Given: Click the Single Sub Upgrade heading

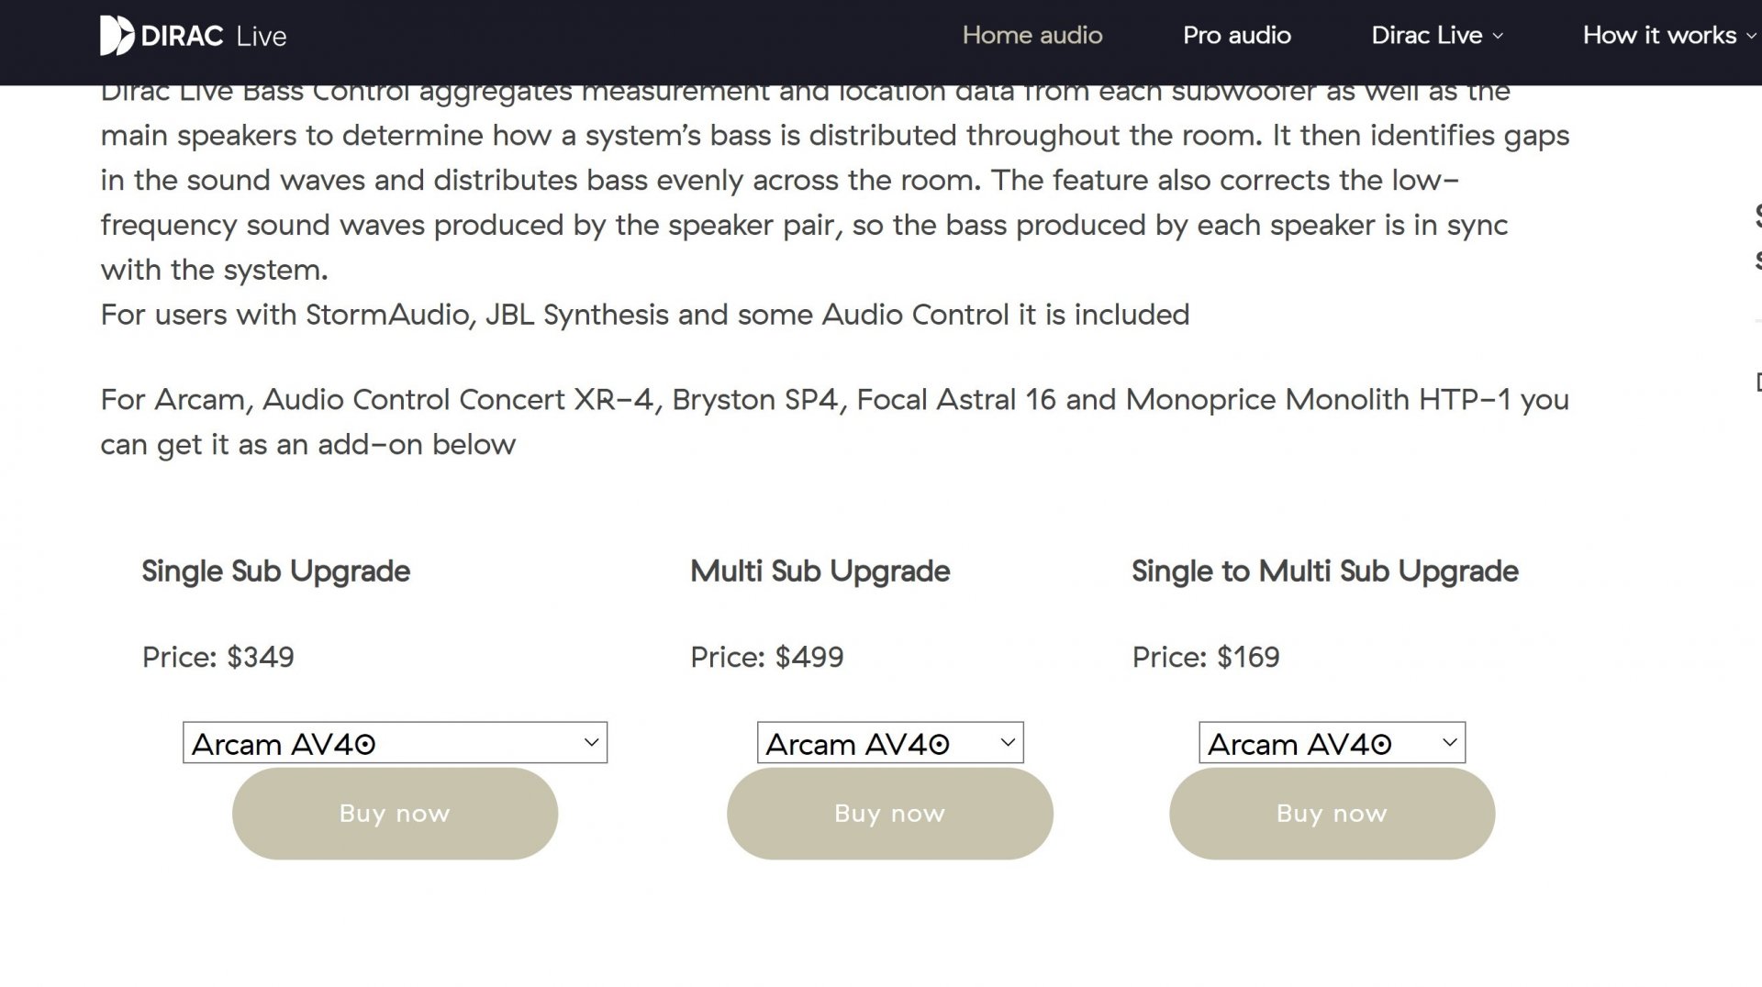Looking at the screenshot, I should pos(275,571).
